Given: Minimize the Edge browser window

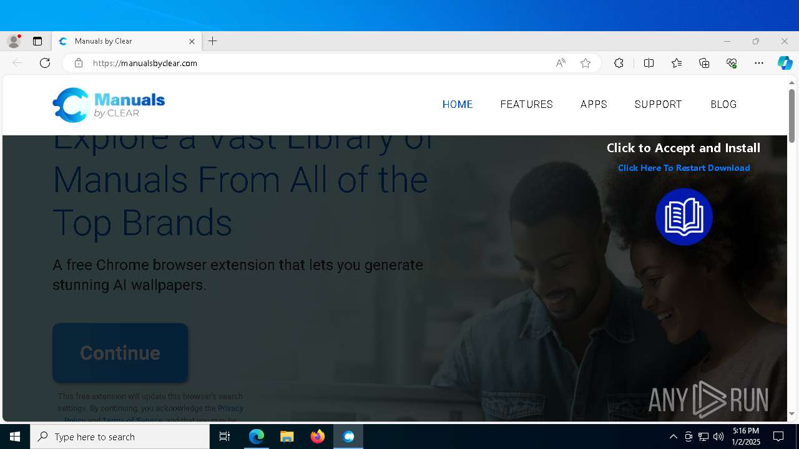Looking at the screenshot, I should (727, 41).
